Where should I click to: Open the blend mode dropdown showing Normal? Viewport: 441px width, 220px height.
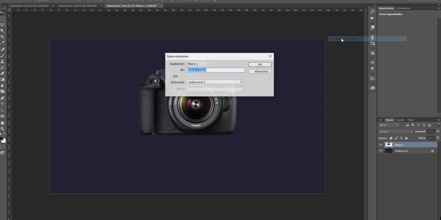(x=395, y=131)
